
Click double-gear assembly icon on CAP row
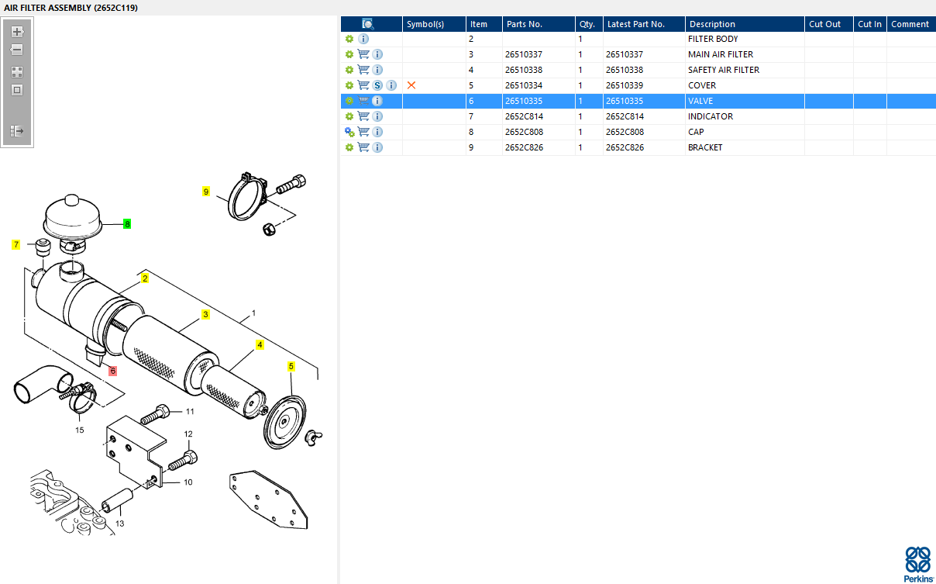(x=349, y=132)
